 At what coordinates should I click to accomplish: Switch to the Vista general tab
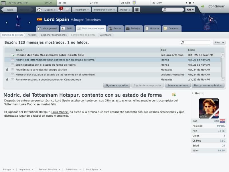(48, 28)
